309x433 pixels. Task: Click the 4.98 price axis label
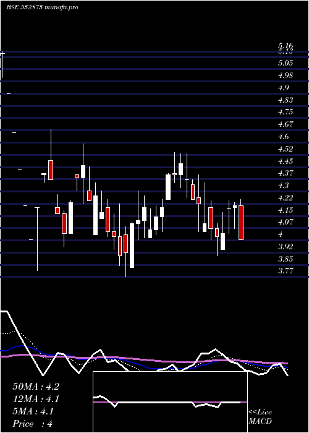[286, 75]
